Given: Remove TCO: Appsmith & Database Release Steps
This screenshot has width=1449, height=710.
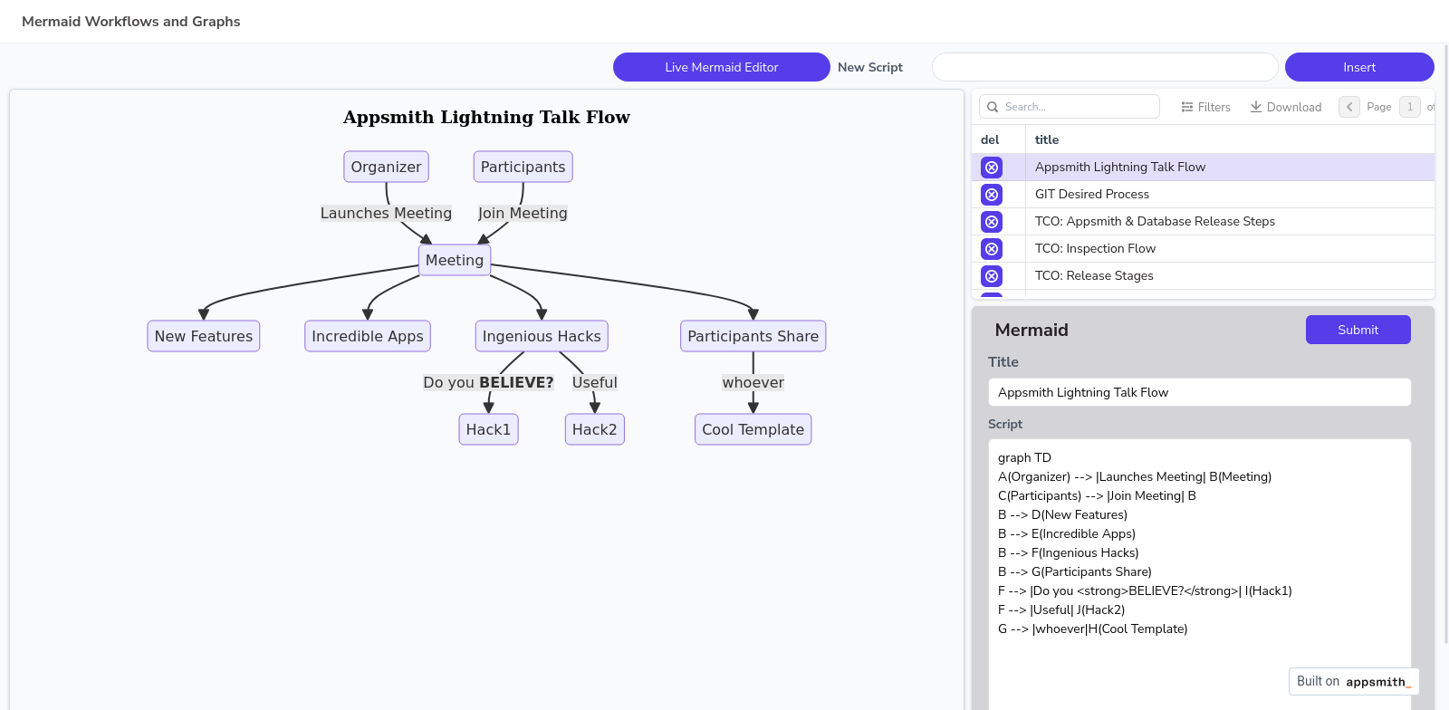Looking at the screenshot, I should click(992, 222).
